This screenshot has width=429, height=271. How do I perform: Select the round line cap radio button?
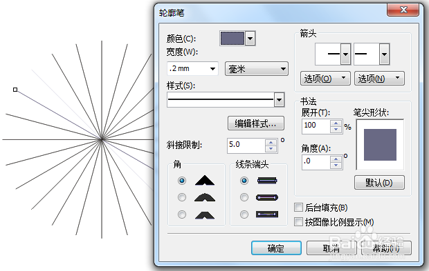[244, 197]
